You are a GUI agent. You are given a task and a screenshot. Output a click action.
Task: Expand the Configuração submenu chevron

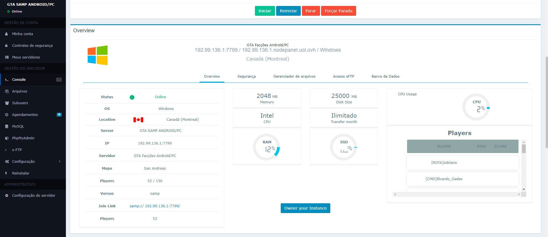(x=60, y=162)
